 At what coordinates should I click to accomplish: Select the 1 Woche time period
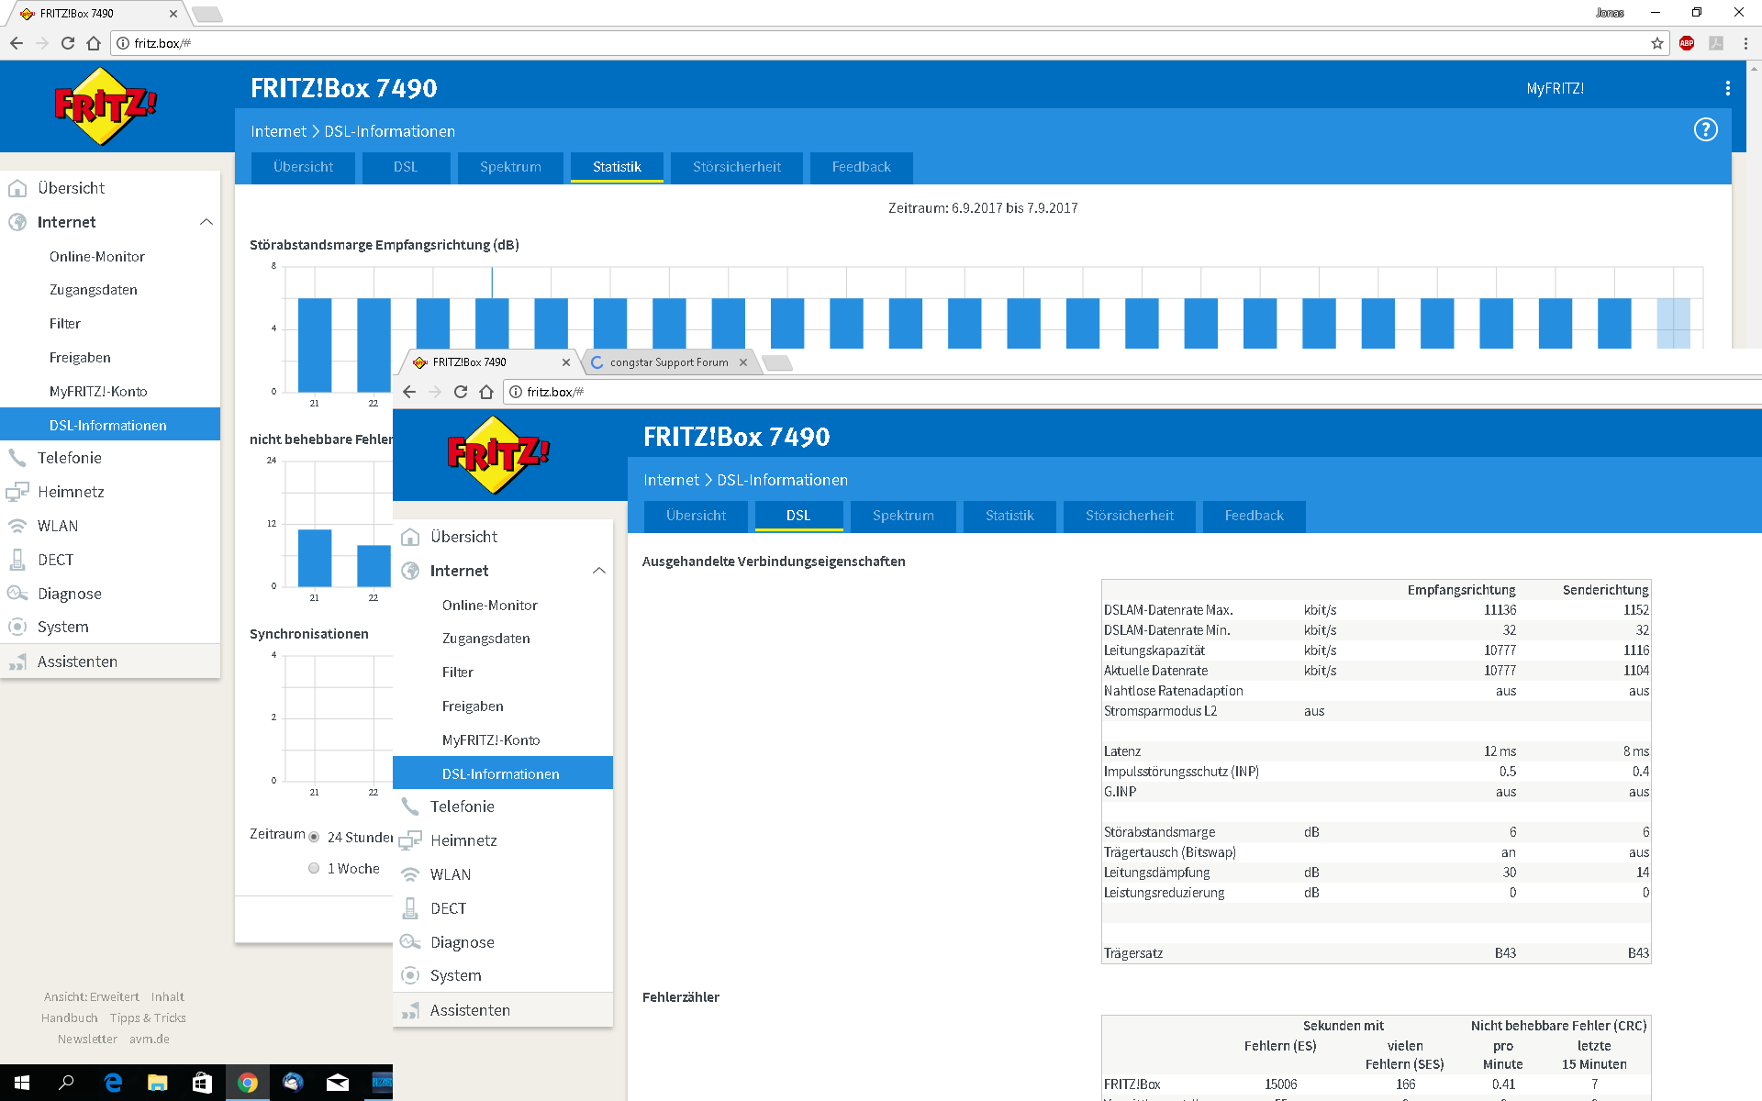[x=314, y=868]
